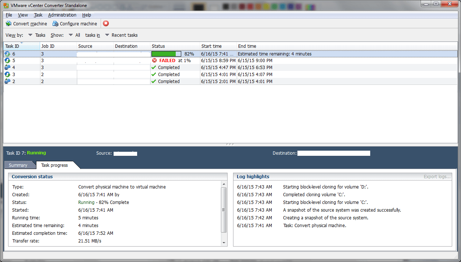Viewport: 461px width, 262px height.
Task: Open the Administration menu
Action: tap(62, 15)
